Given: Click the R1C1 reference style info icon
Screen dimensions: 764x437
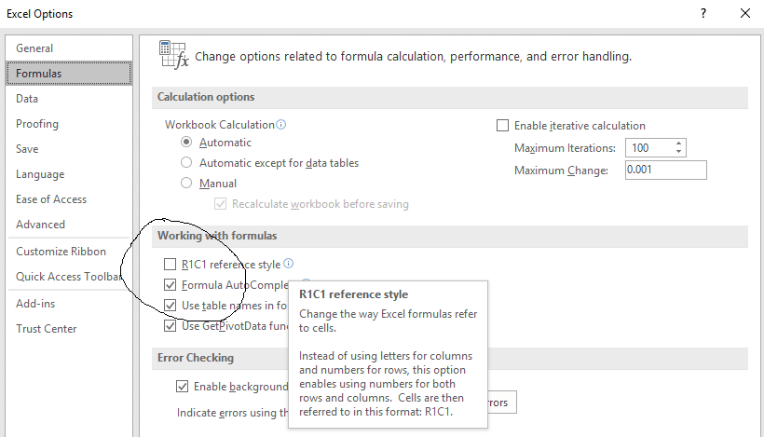Looking at the screenshot, I should tap(289, 264).
